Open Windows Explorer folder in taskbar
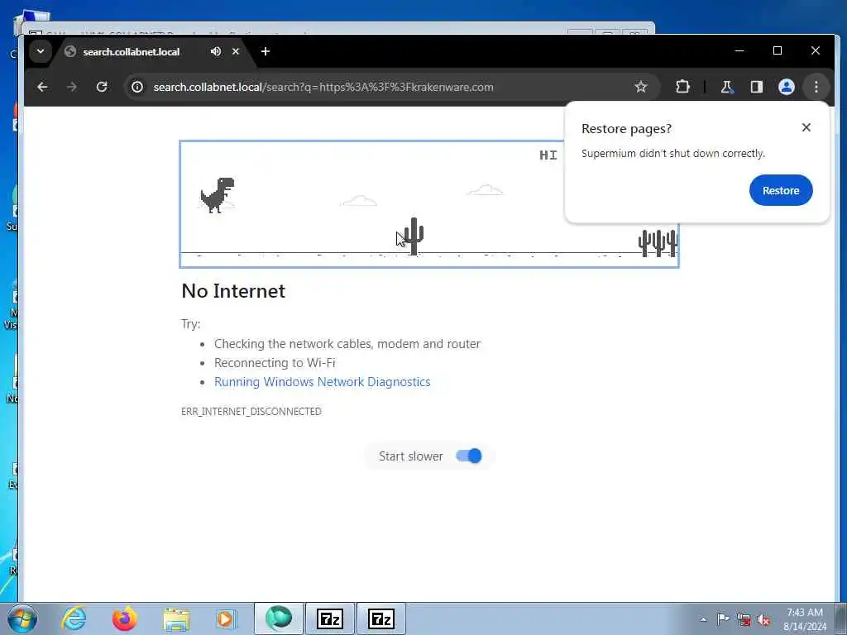 point(176,618)
